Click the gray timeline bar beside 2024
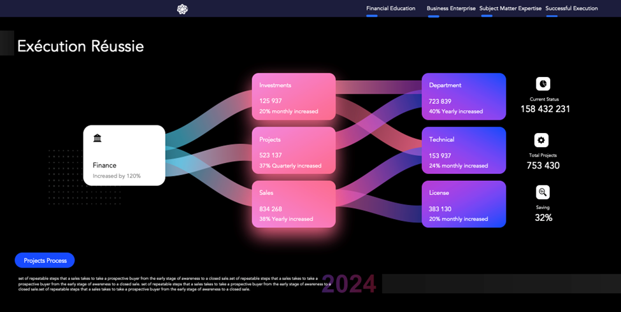This screenshot has width=621, height=312. [501, 284]
